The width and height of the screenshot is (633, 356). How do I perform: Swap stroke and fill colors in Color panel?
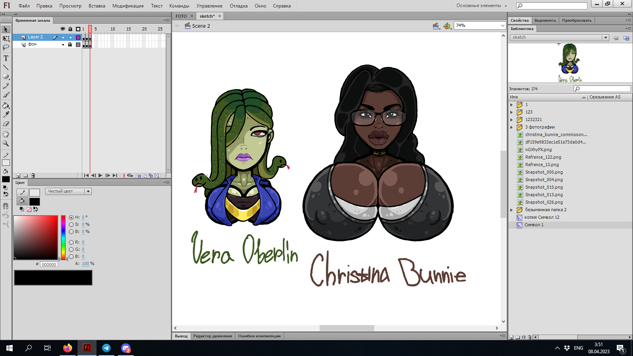tap(36, 209)
